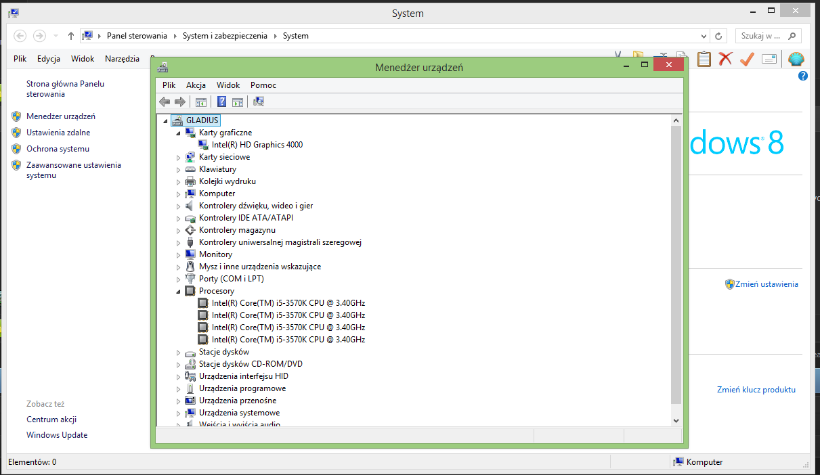Select Kontrolery dźwięku, wideo i gier row
820x475 pixels.
(256, 206)
